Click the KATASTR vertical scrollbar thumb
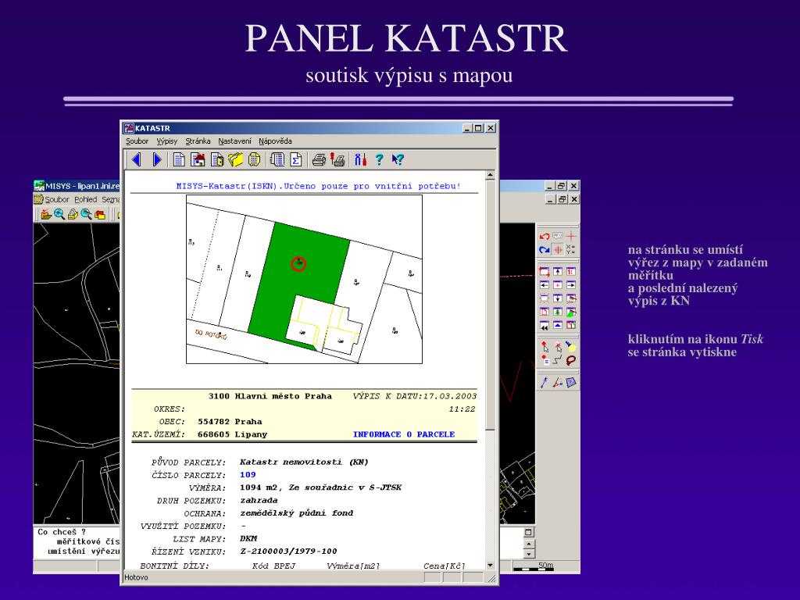 click(491, 305)
